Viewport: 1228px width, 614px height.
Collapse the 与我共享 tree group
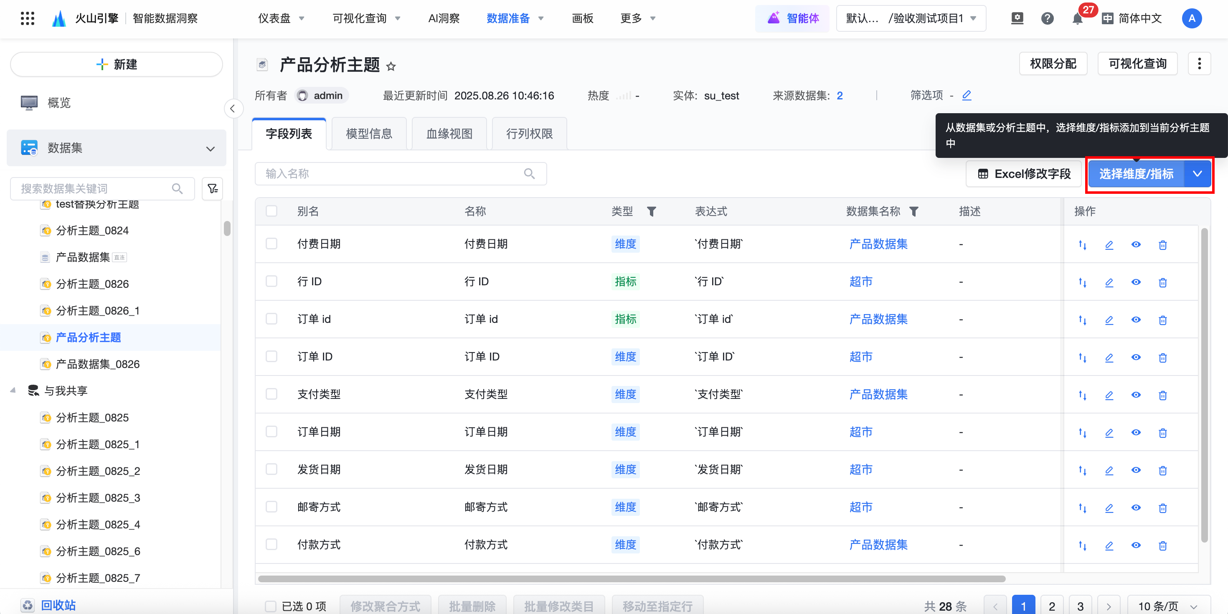(13, 391)
